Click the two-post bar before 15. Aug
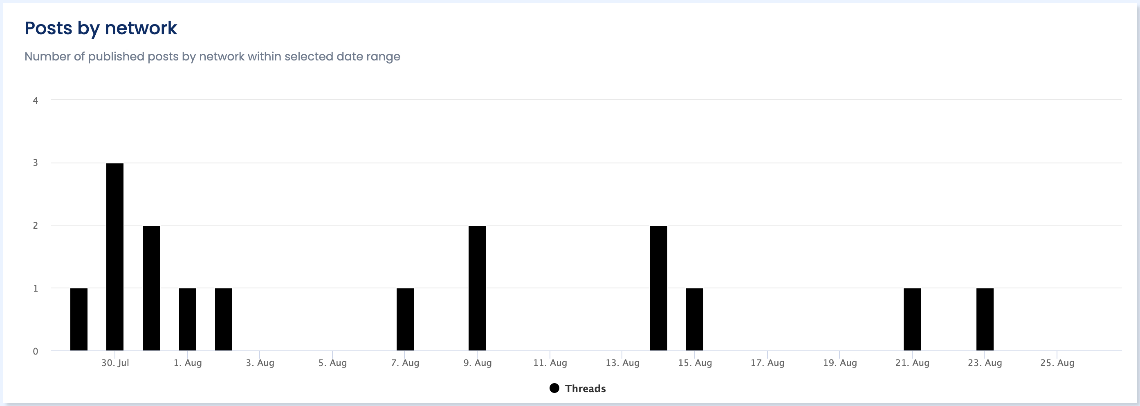The width and height of the screenshot is (1140, 406). (658, 288)
